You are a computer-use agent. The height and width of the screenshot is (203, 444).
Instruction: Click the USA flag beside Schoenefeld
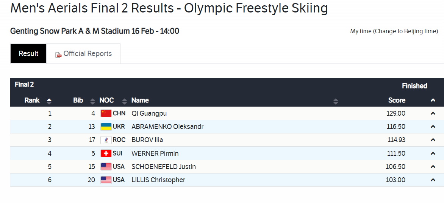click(x=106, y=167)
